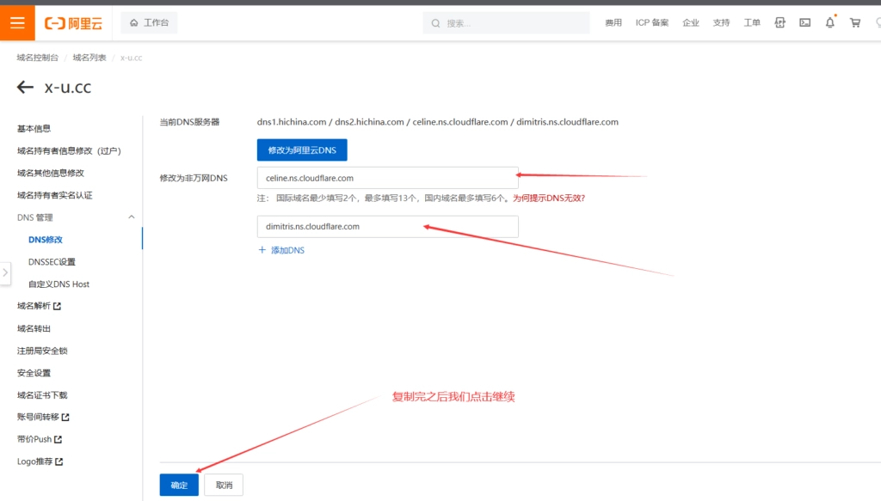Open the 支持 menu
This screenshot has height=501, width=881.
coord(721,23)
